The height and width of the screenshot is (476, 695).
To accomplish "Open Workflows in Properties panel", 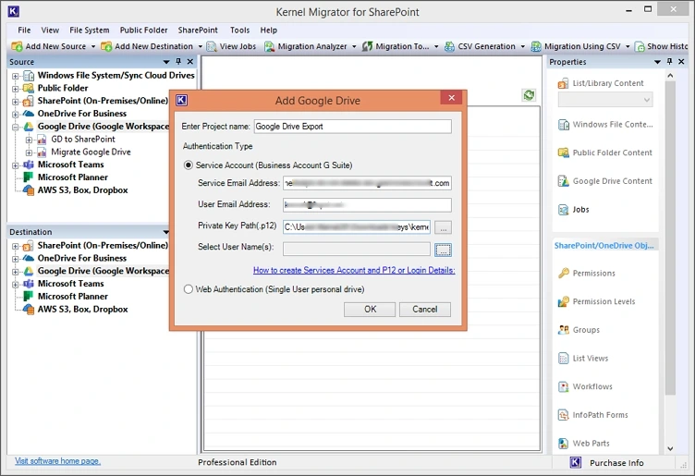I will pos(585,387).
